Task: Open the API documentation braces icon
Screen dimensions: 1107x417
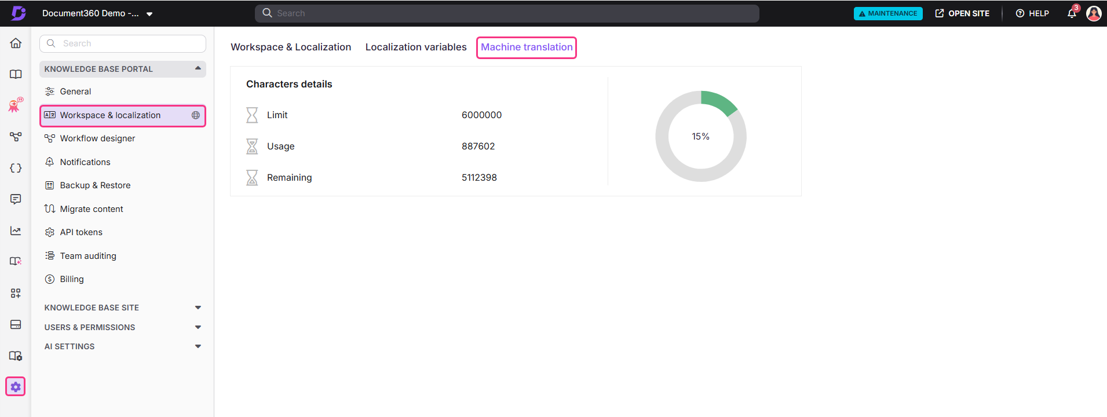Action: coord(16,168)
